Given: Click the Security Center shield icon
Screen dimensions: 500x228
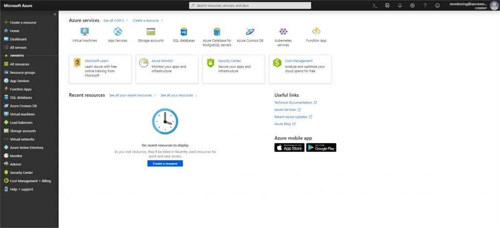Looking at the screenshot, I should 210,63.
